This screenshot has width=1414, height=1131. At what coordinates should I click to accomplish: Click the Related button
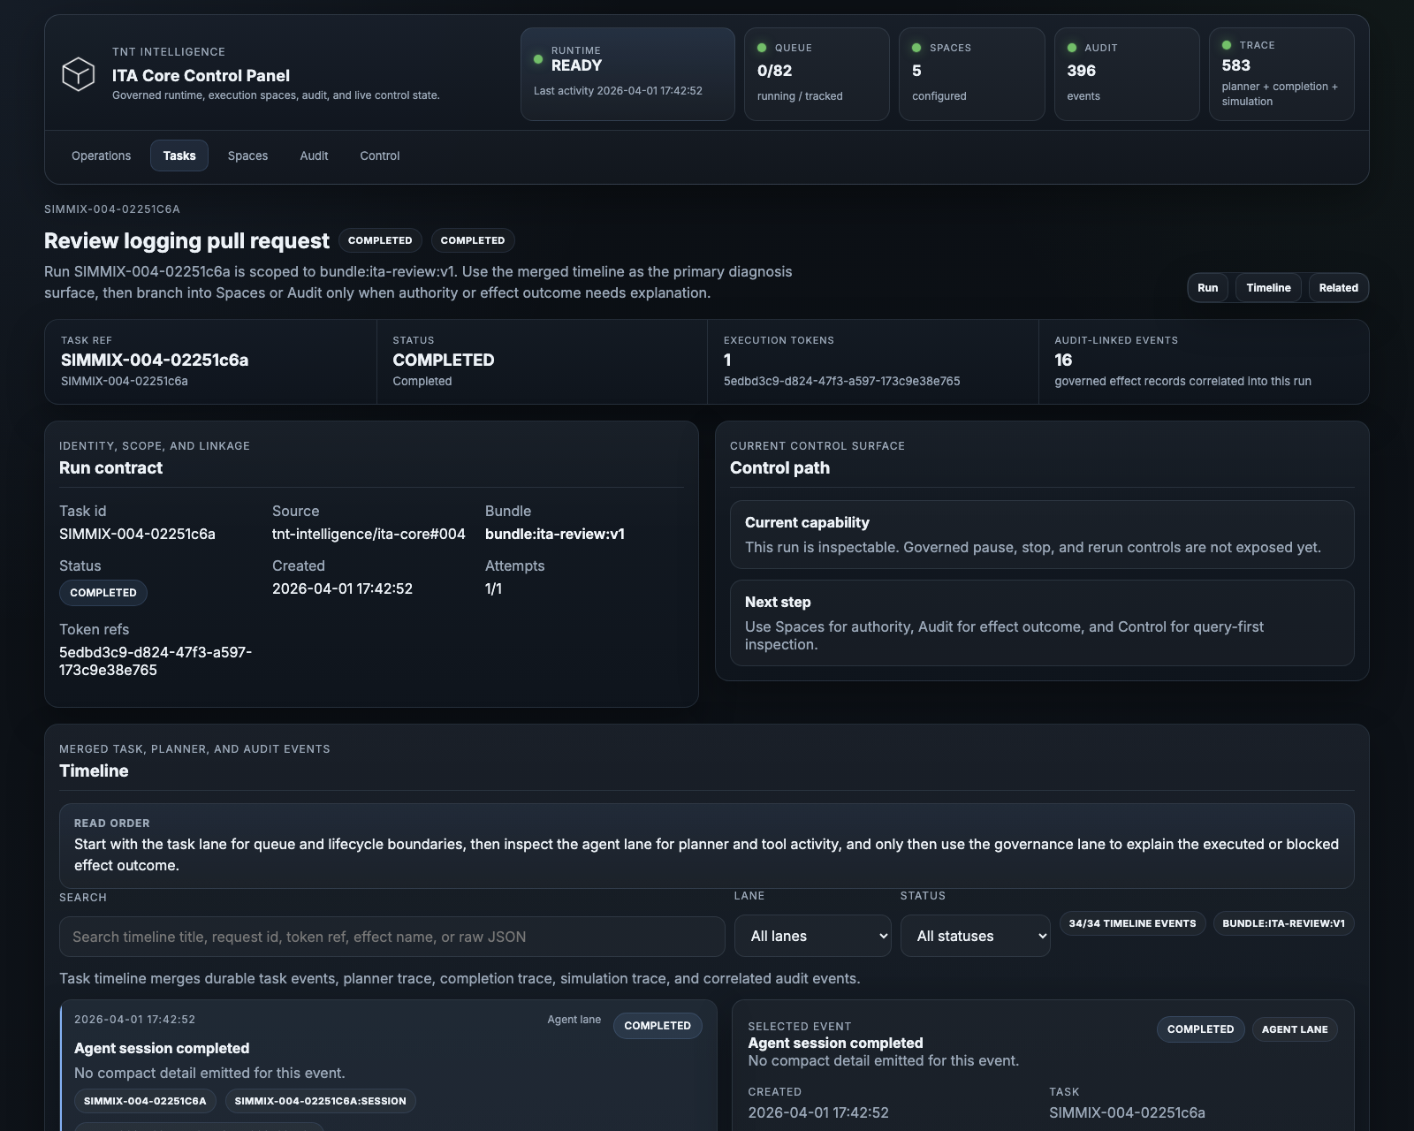tap(1338, 287)
